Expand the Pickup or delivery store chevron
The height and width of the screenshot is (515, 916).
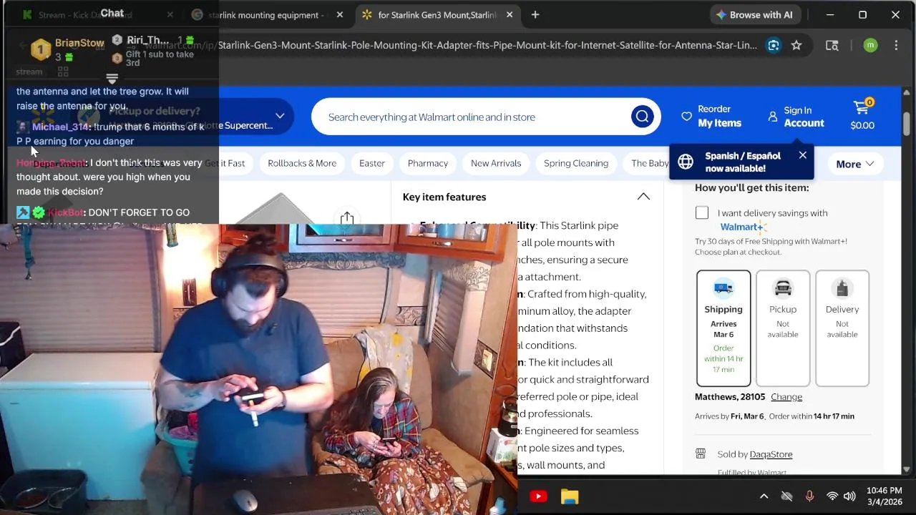tap(280, 116)
